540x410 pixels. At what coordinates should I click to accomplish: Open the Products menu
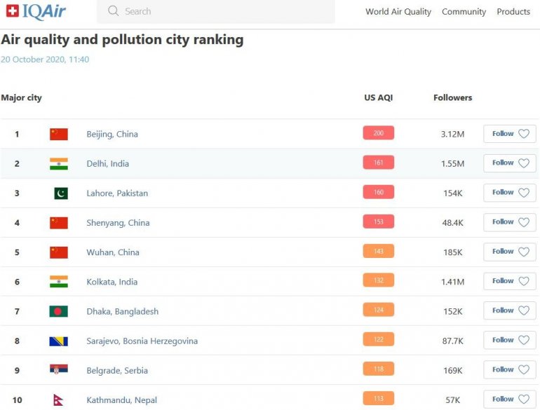coord(513,12)
